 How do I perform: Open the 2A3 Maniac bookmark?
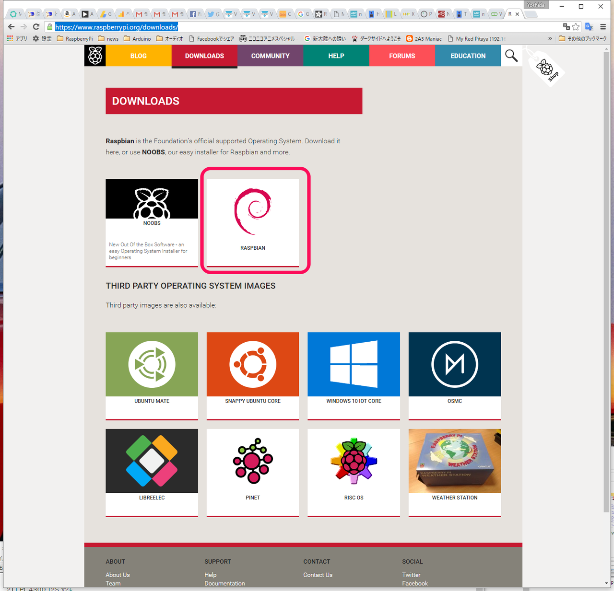tap(424, 39)
